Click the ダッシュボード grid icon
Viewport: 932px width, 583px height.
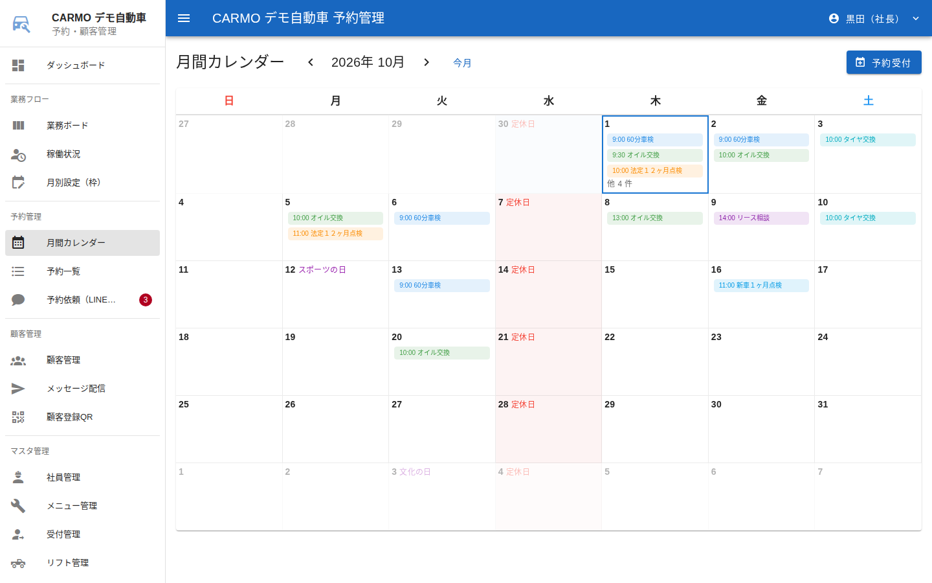pos(18,65)
